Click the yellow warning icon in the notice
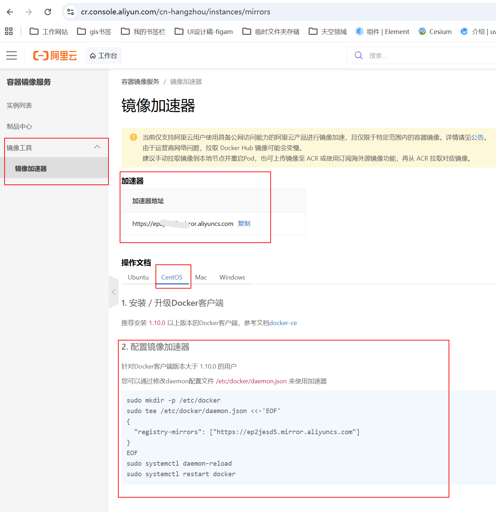The width and height of the screenshot is (496, 512). pos(133,137)
